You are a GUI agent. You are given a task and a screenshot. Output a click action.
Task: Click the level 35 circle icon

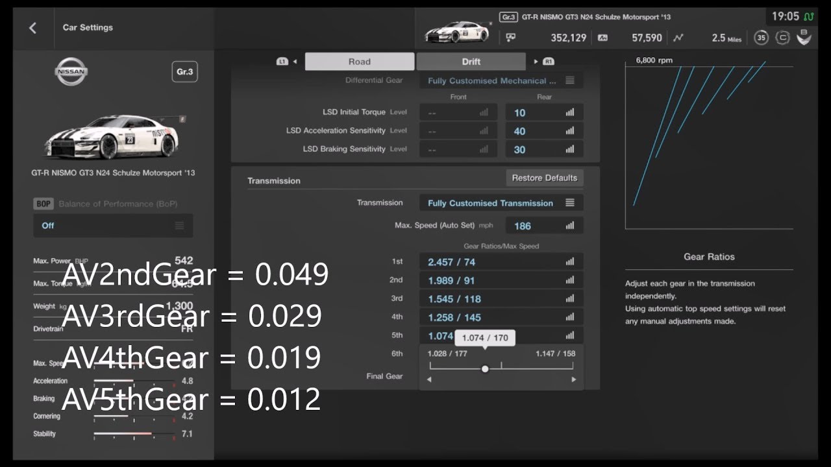click(x=762, y=38)
